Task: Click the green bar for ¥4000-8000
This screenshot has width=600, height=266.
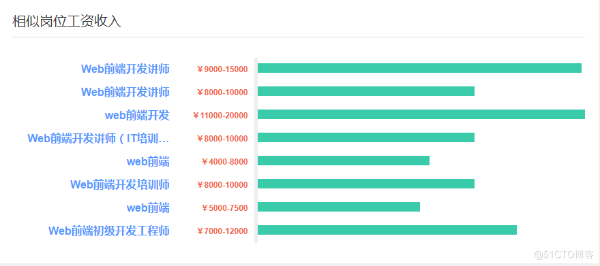Action: (x=344, y=161)
